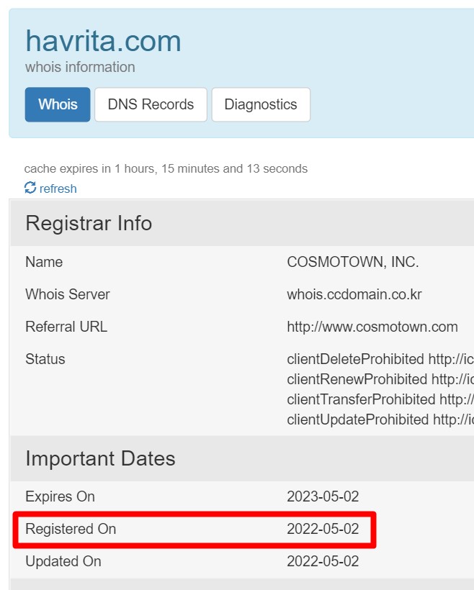Click the cache expires countdown text
Screen dimensions: 474x590
coord(166,168)
